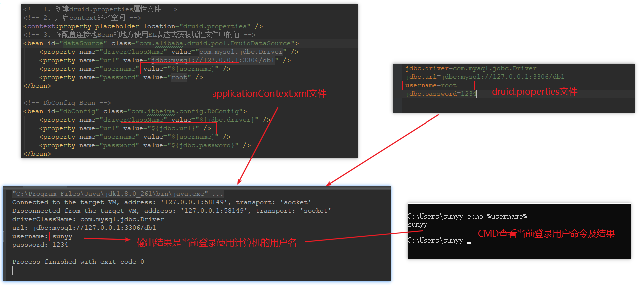Click the password: 1234 console output line
The image size is (639, 285).
coord(40,245)
